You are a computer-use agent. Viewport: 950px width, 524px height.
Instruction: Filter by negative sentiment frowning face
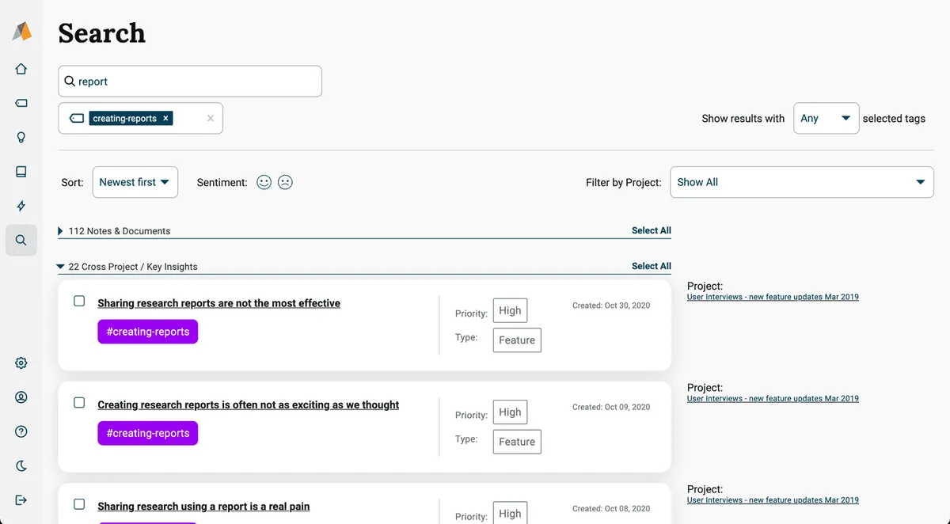click(x=285, y=182)
